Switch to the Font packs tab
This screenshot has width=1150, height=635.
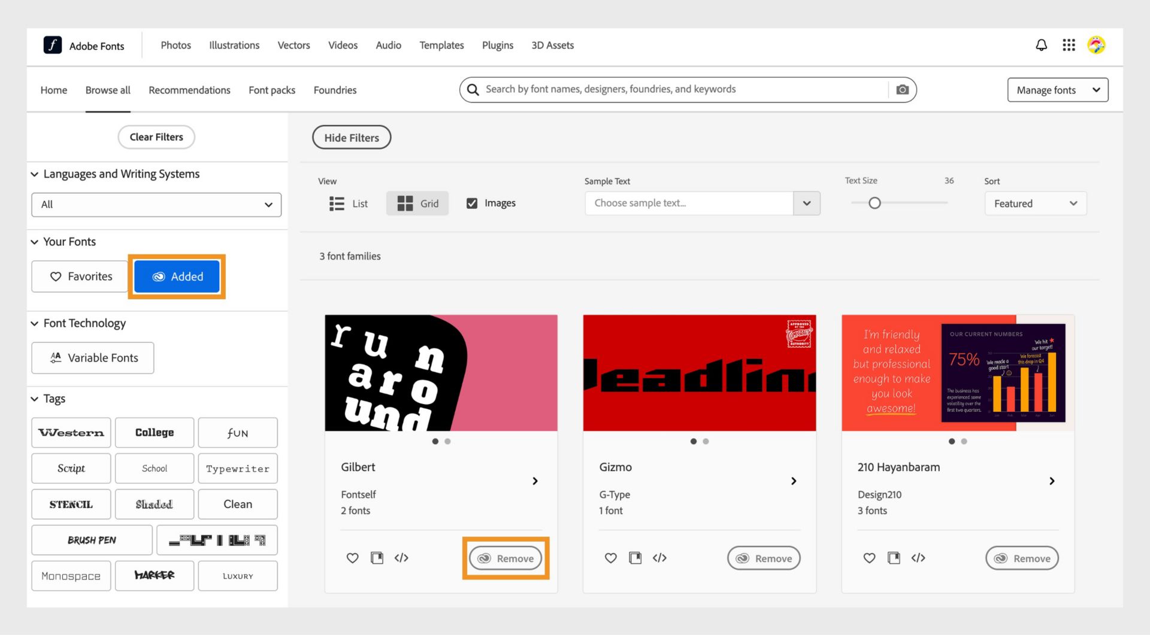272,90
